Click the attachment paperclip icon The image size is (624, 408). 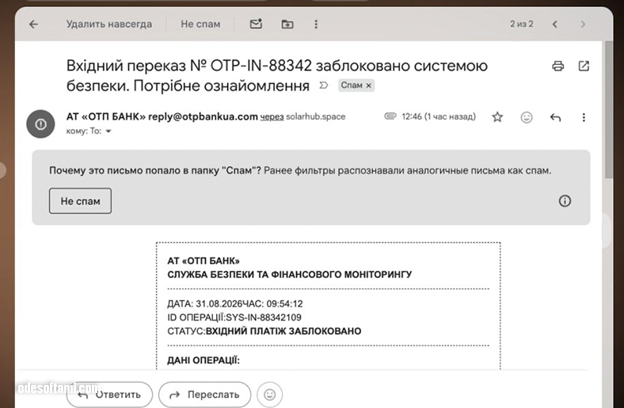point(390,116)
